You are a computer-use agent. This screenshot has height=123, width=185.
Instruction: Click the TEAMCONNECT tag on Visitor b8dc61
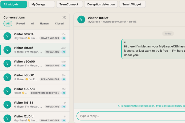tap(50, 79)
